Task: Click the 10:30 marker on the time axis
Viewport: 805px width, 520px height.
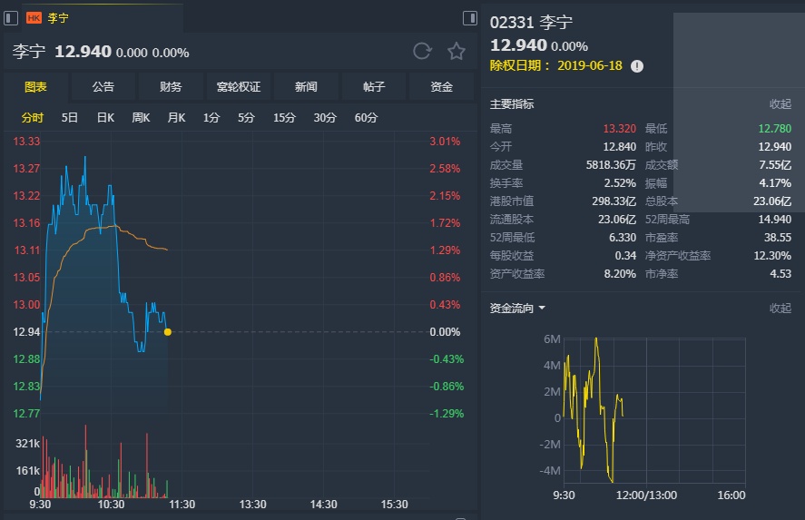Action: [111, 505]
